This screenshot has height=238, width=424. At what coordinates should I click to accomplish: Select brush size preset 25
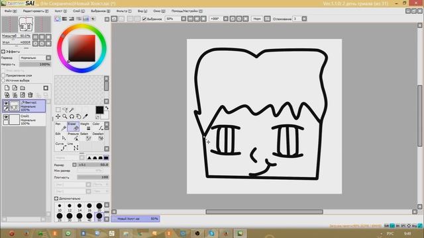(60, 217)
